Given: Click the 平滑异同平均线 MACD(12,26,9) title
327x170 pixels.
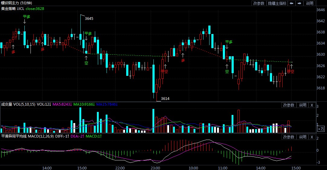Looking at the screenshot, I should (27, 136).
